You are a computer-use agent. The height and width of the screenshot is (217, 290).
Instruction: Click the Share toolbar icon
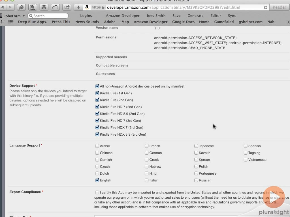pos(67,7)
